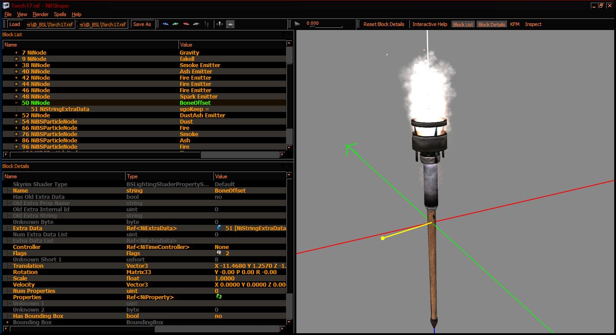Expand the 7 NiNode Gravity block

[17, 52]
